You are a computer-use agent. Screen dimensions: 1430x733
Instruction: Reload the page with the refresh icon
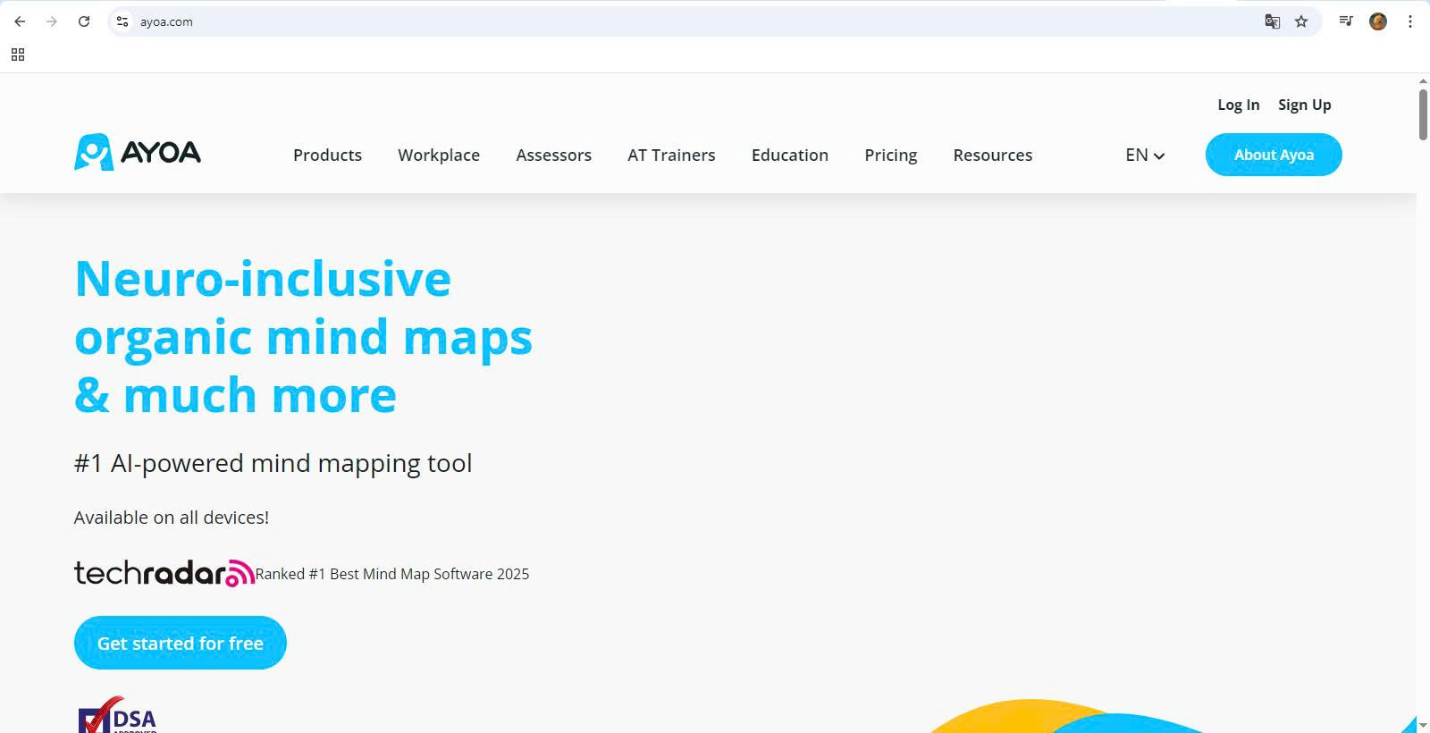[x=84, y=21]
